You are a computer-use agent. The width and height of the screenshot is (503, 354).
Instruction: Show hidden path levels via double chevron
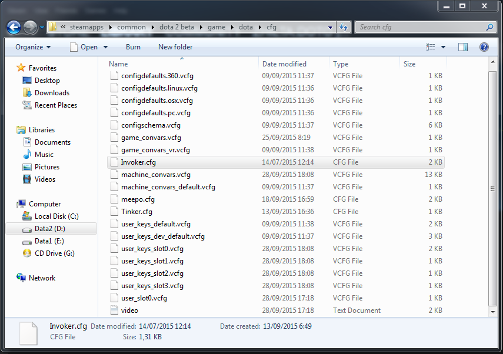[x=63, y=27]
